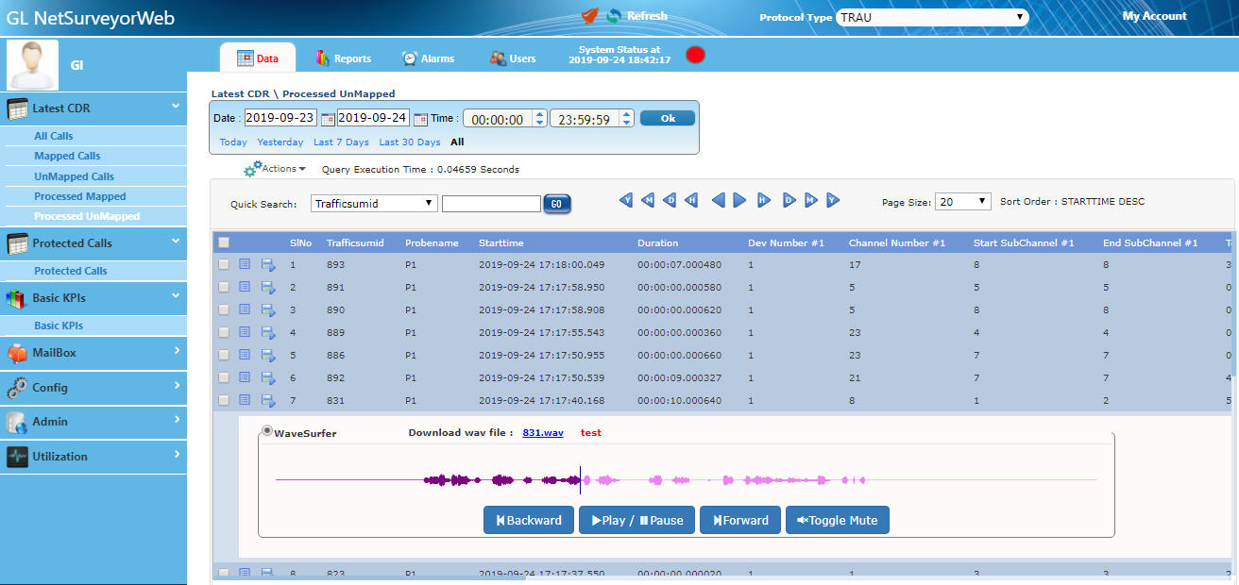This screenshot has height=585, width=1239.
Task: Jump forward one day with the D arrow
Action: [x=789, y=200]
